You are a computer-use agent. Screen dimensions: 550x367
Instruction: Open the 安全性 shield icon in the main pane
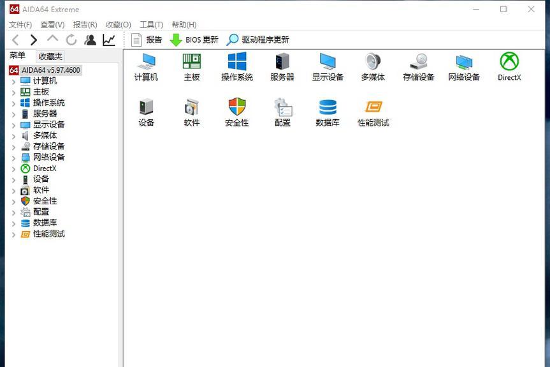tap(237, 112)
